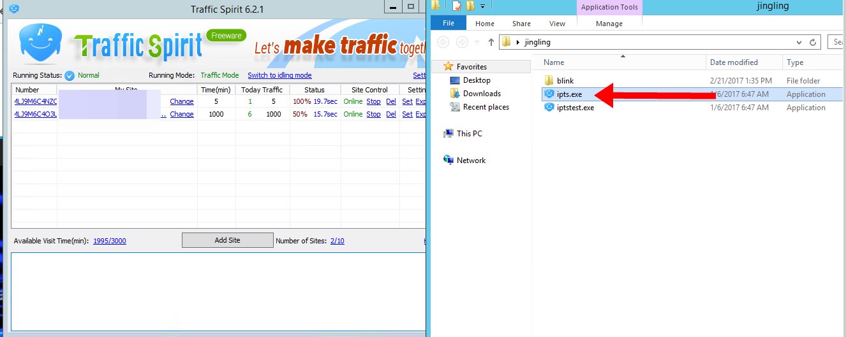Click the Add Site button
The width and height of the screenshot is (846, 337).
(227, 240)
